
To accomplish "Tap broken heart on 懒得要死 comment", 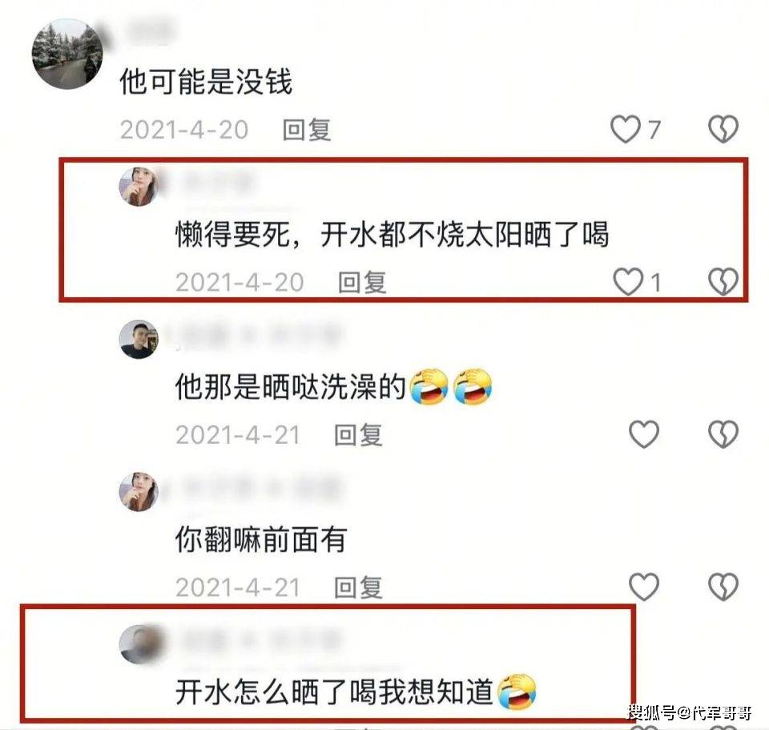I will (723, 281).
